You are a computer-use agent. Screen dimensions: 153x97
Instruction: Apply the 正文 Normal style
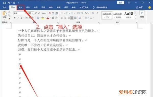click(107, 15)
